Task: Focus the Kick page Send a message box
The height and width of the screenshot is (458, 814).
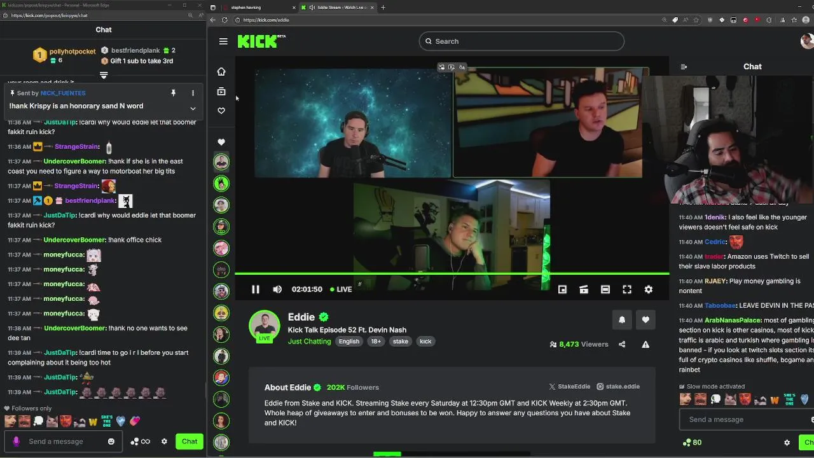Action: click(747, 420)
